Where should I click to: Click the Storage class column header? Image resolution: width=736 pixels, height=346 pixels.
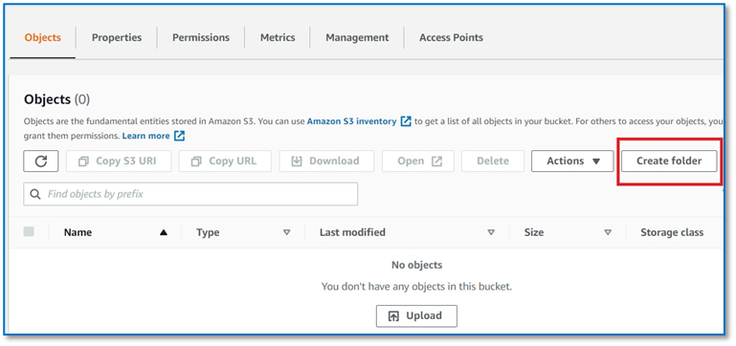point(672,232)
